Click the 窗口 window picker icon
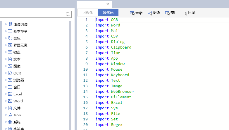 167,13
